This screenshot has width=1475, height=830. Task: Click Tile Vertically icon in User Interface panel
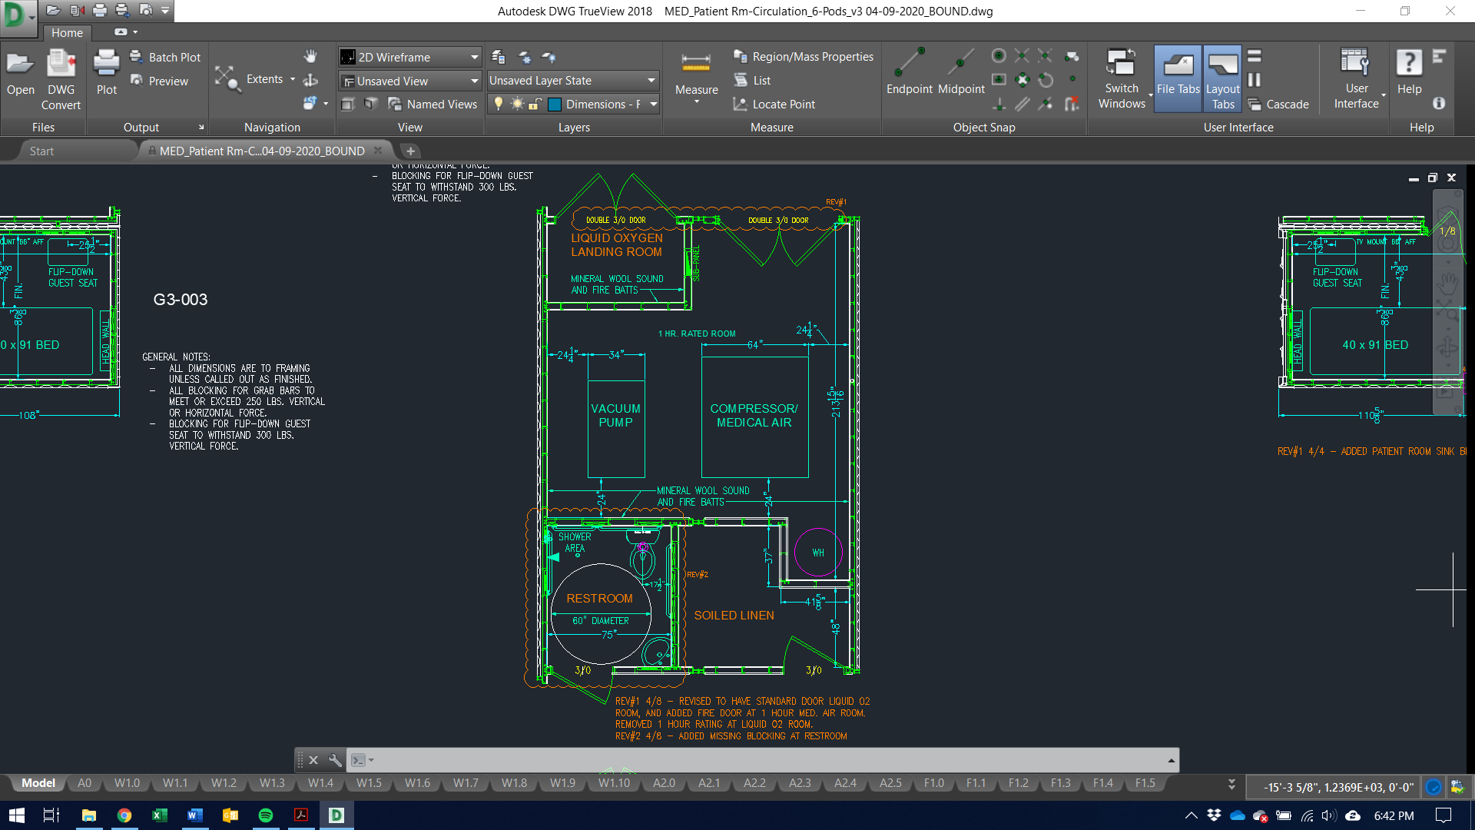click(1255, 80)
